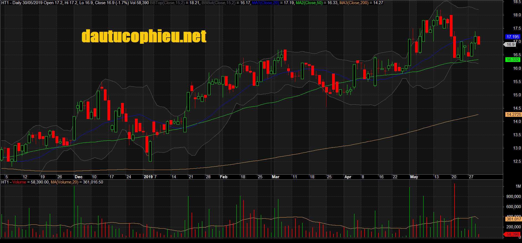Click the Dec label on the date axis
This screenshot has height=243, width=522.
pos(79,177)
